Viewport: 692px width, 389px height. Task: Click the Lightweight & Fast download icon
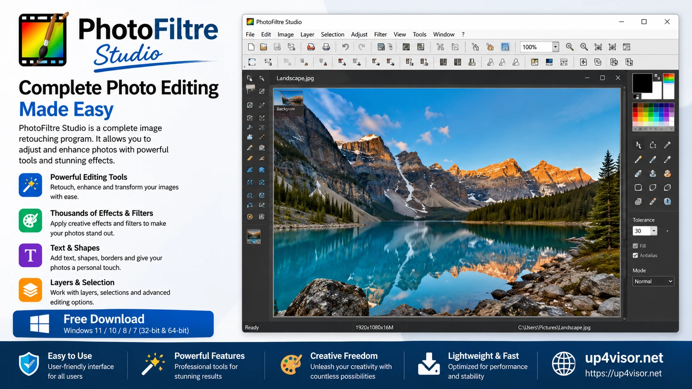[x=429, y=364]
